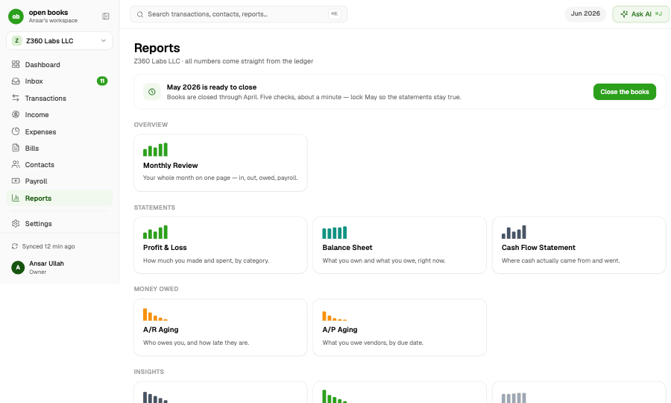The image size is (671, 403).
Task: Click the Reports bar chart sidebar icon
Action: click(16, 198)
